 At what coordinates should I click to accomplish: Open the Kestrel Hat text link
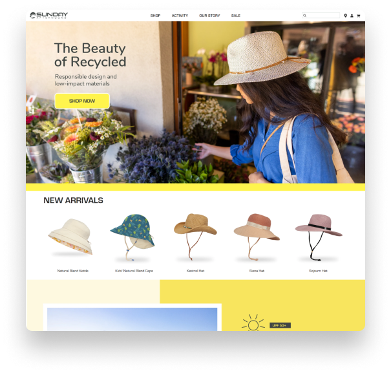195,271
